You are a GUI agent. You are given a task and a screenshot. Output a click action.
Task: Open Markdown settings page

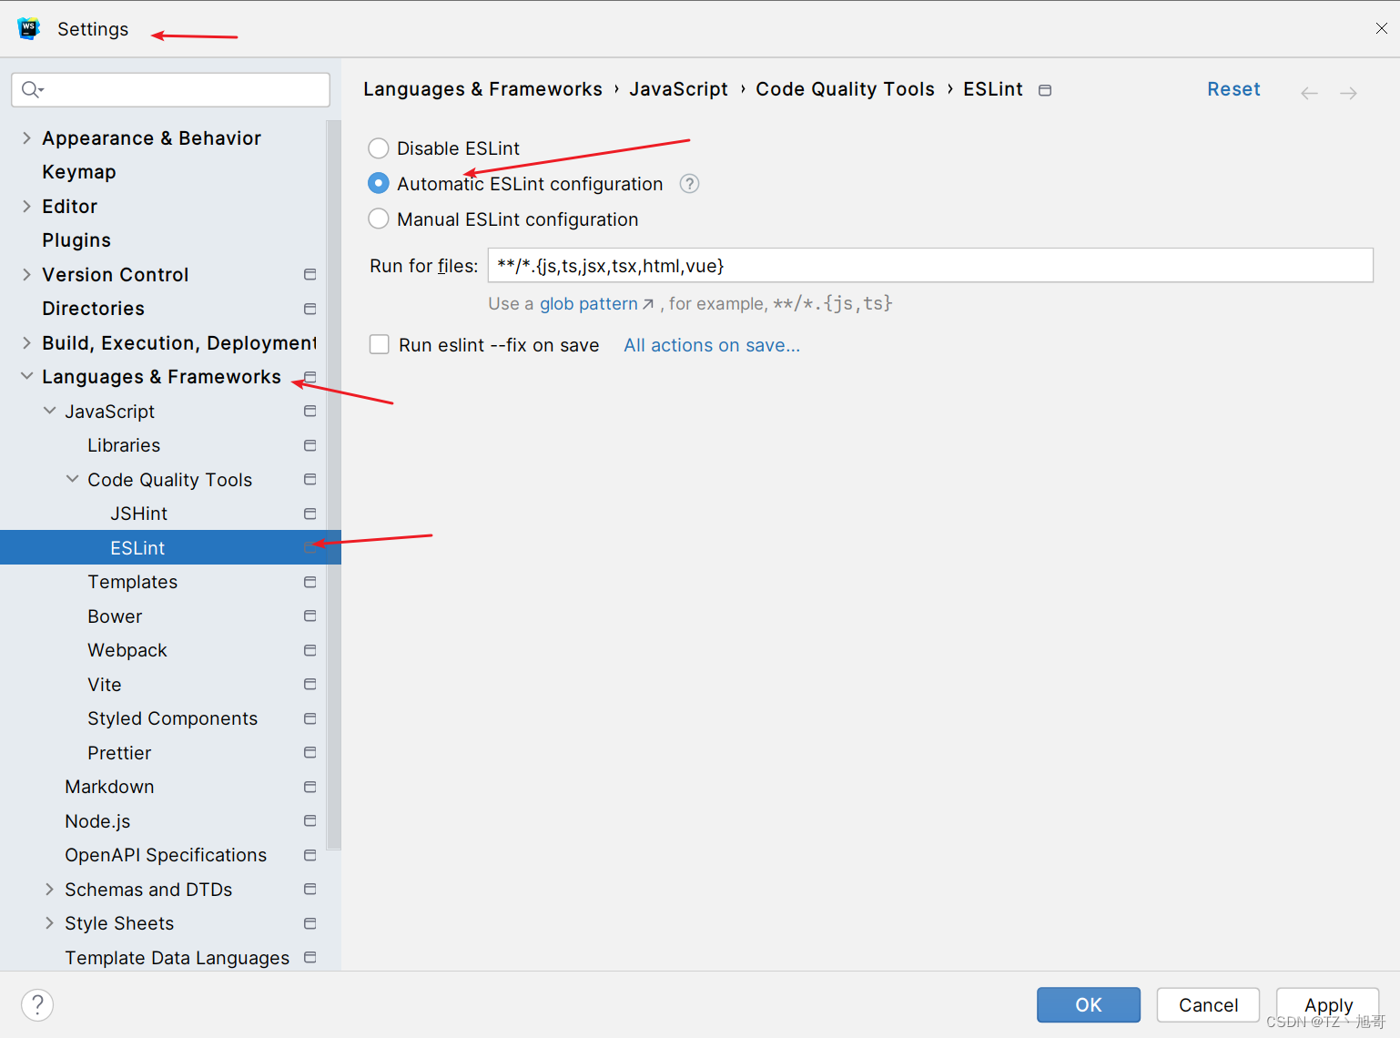pos(109,787)
